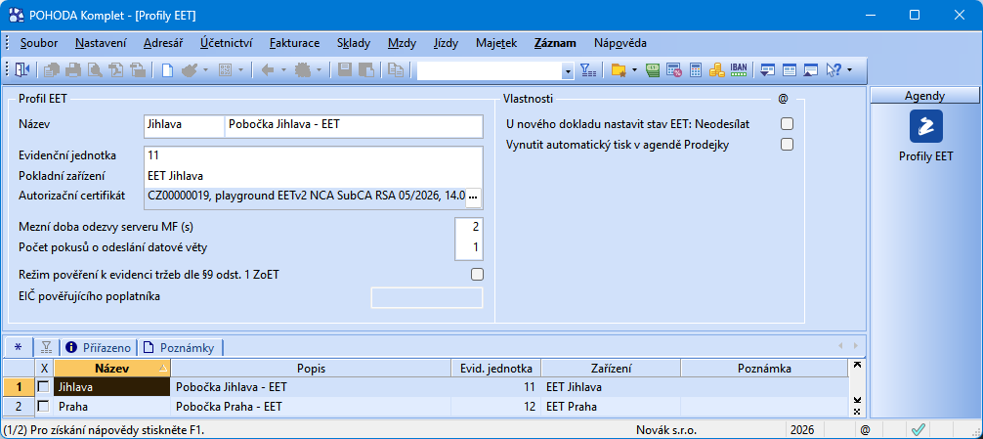
Task: Switch to the Poznámky tab
Action: [x=180, y=347]
